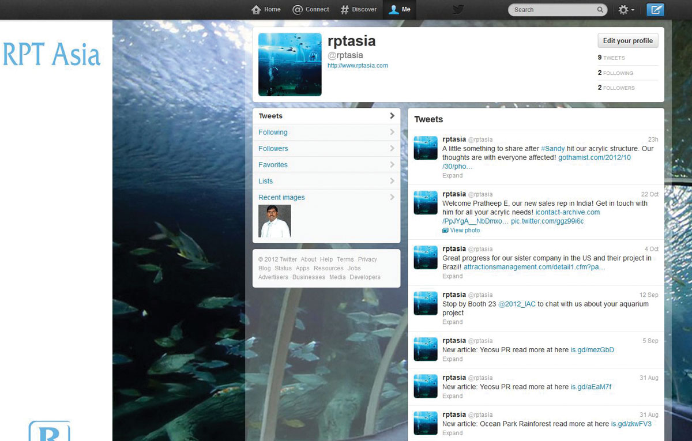The width and height of the screenshot is (692, 441).
Task: Click chevron next to Lists
Action: [392, 180]
